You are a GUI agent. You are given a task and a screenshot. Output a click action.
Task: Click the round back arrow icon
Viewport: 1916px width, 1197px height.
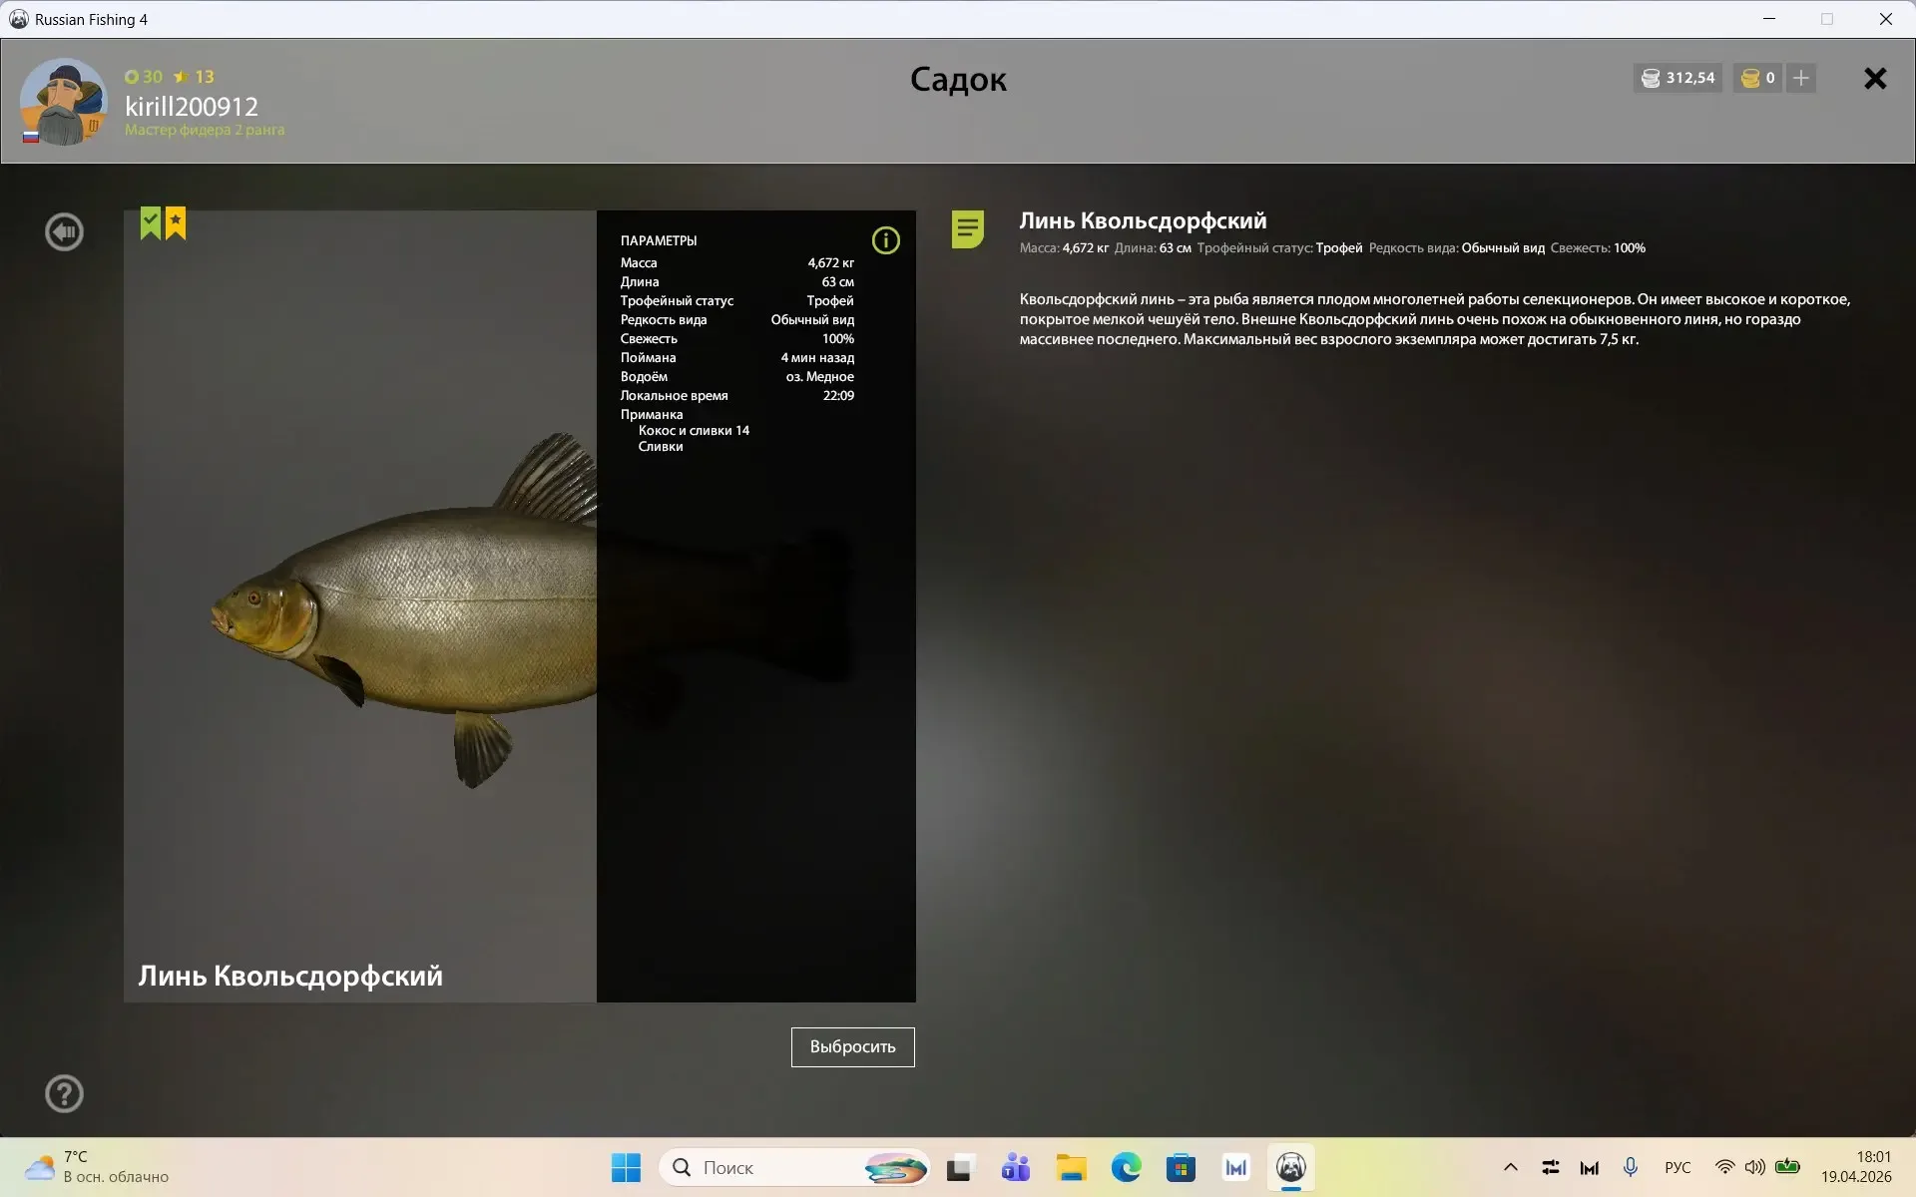click(64, 232)
